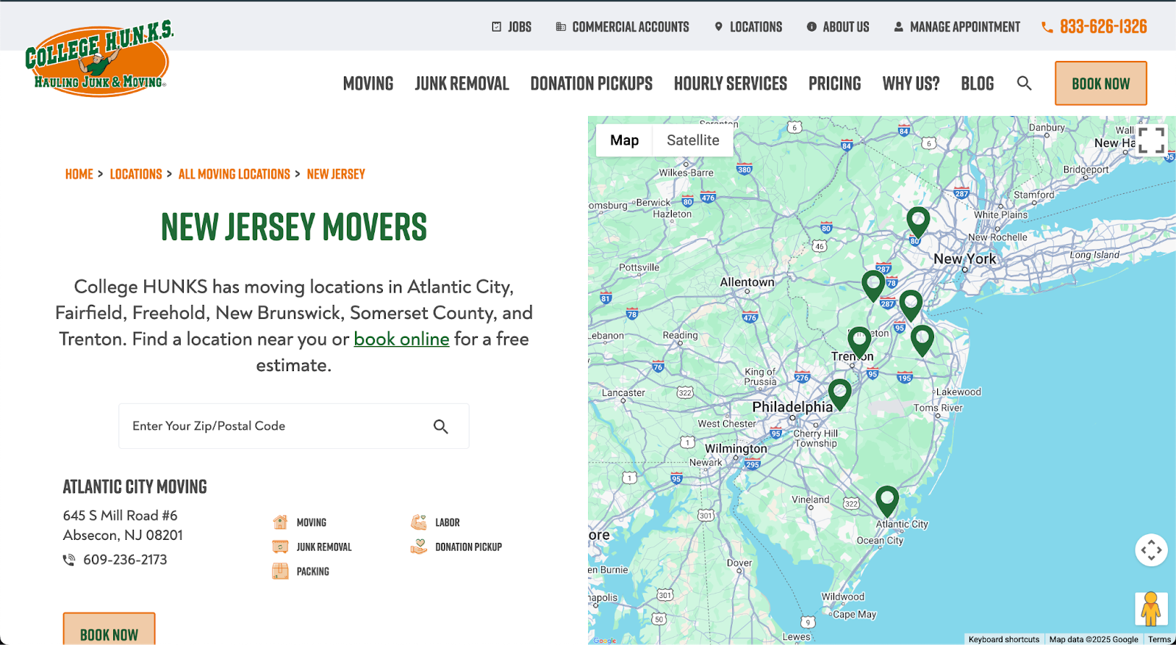Open Manage Appointment link
Viewport: 1176px width, 645px height.
964,26
